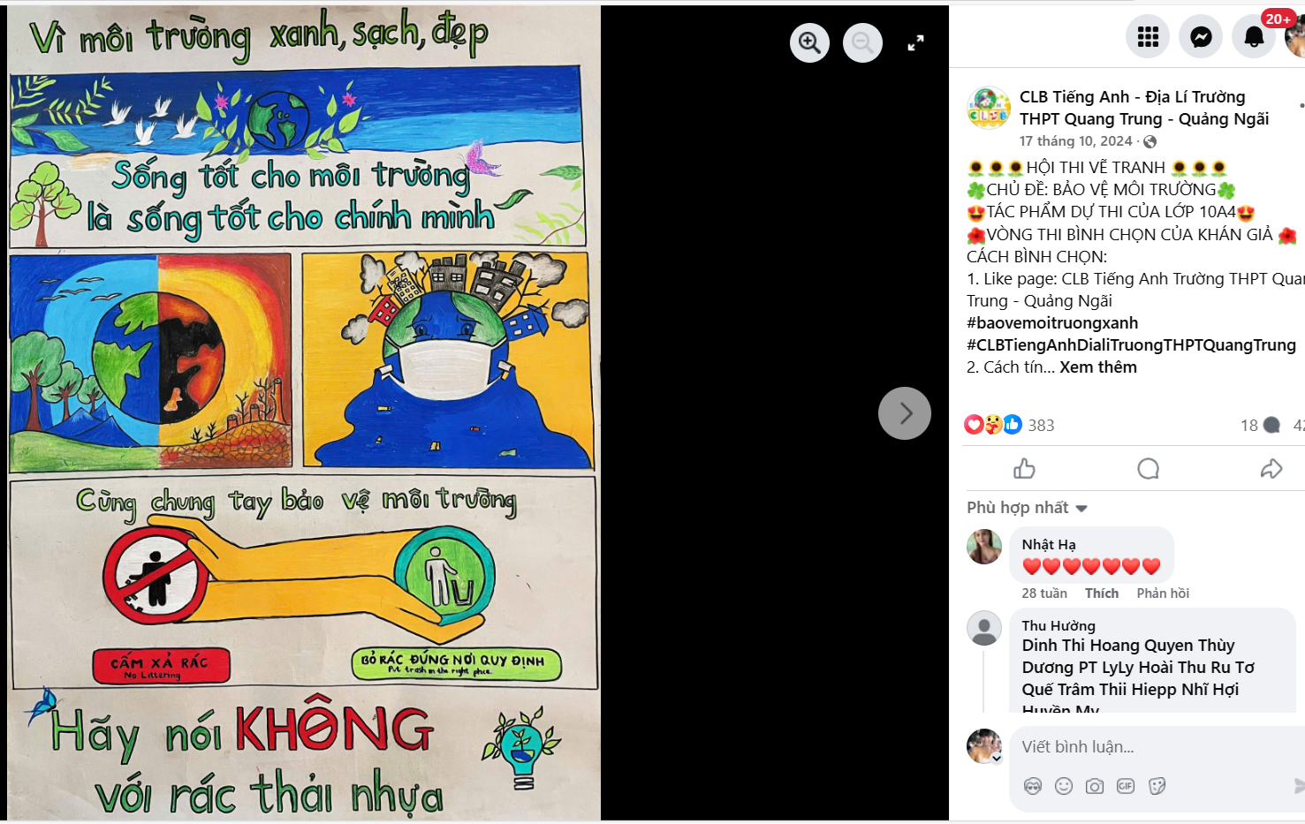Open hashtag #baovemoitruongxanh
Viewport: 1305px width, 824px height.
(x=1052, y=323)
